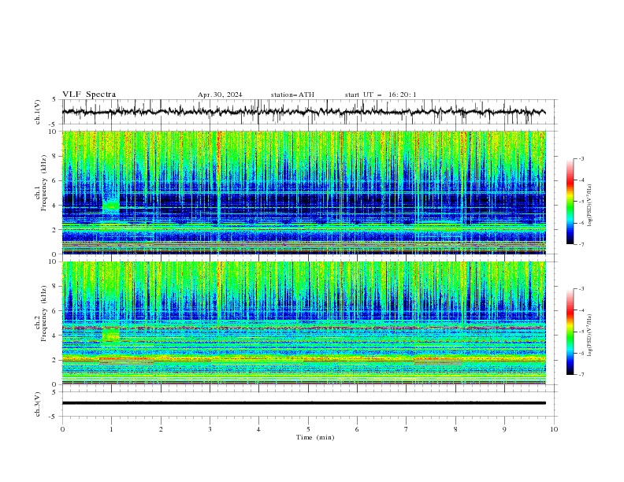Click the "-3" tick on ch.1 colorbar
Screen dimensions: 624x482
(581, 159)
